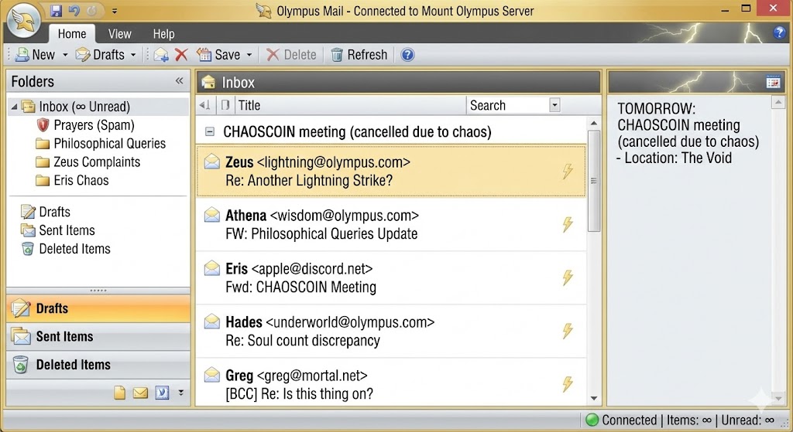Toggle lightning flag on Eris email
793x432 pixels.
[x=568, y=277]
